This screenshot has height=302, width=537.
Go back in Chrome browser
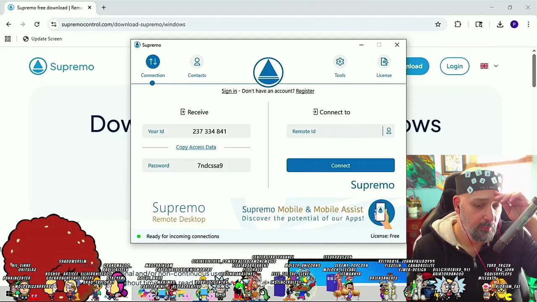(9, 24)
